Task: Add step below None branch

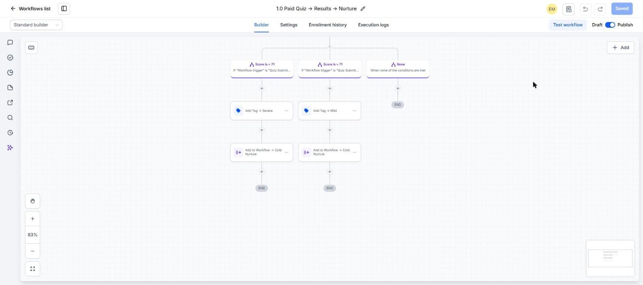Action: coord(398,88)
